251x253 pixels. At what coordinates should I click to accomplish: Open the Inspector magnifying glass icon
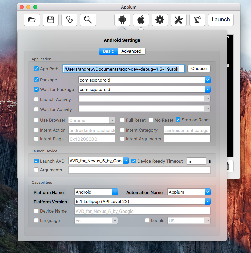point(88,20)
